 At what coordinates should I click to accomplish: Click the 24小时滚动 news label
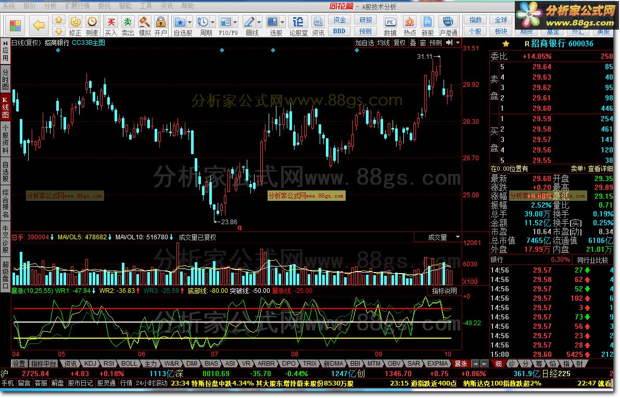click(x=151, y=383)
